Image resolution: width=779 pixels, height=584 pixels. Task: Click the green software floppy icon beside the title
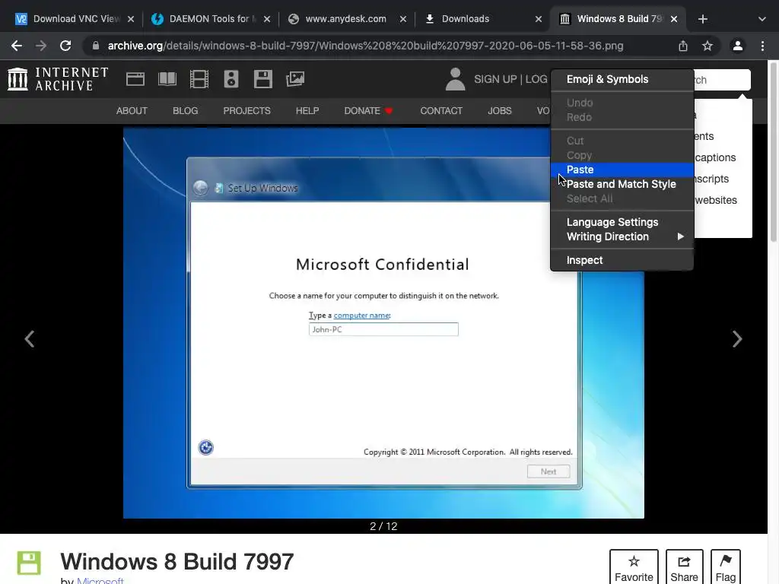click(x=29, y=563)
